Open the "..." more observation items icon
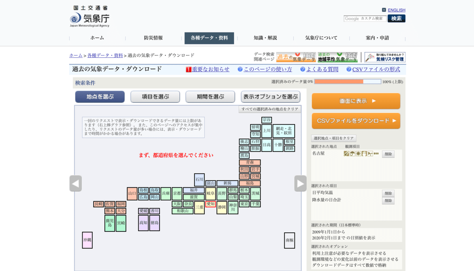Image resolution: width=474 pixels, height=271 pixels. coord(376,154)
